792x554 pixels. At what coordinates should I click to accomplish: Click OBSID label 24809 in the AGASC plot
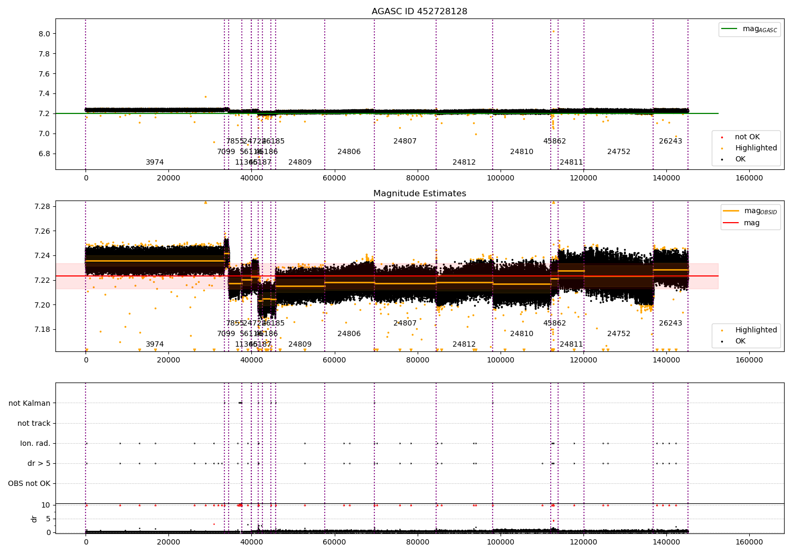[300, 163]
